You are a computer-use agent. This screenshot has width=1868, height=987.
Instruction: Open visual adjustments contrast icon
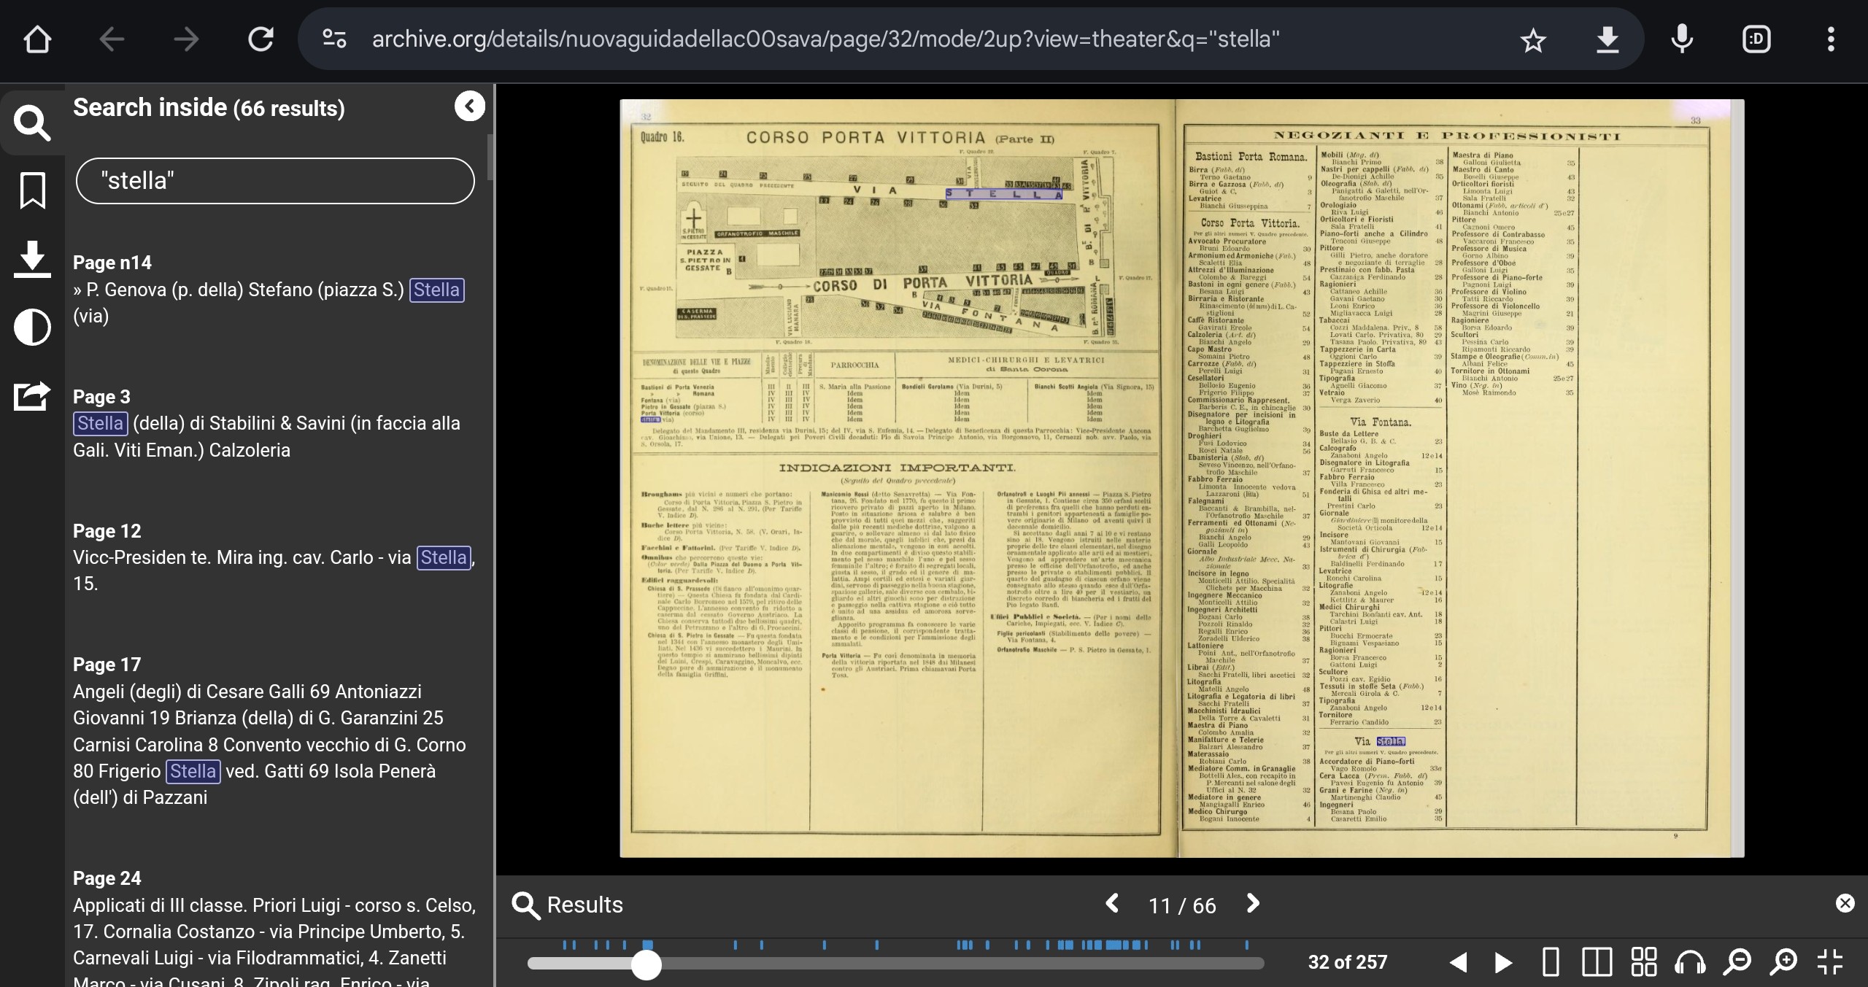point(32,327)
